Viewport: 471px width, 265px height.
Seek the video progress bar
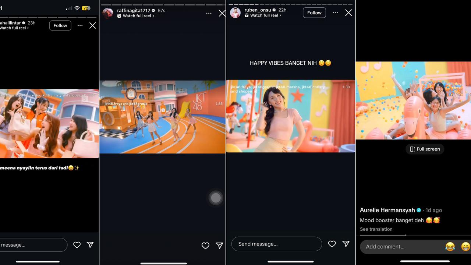pyautogui.click(x=415, y=235)
